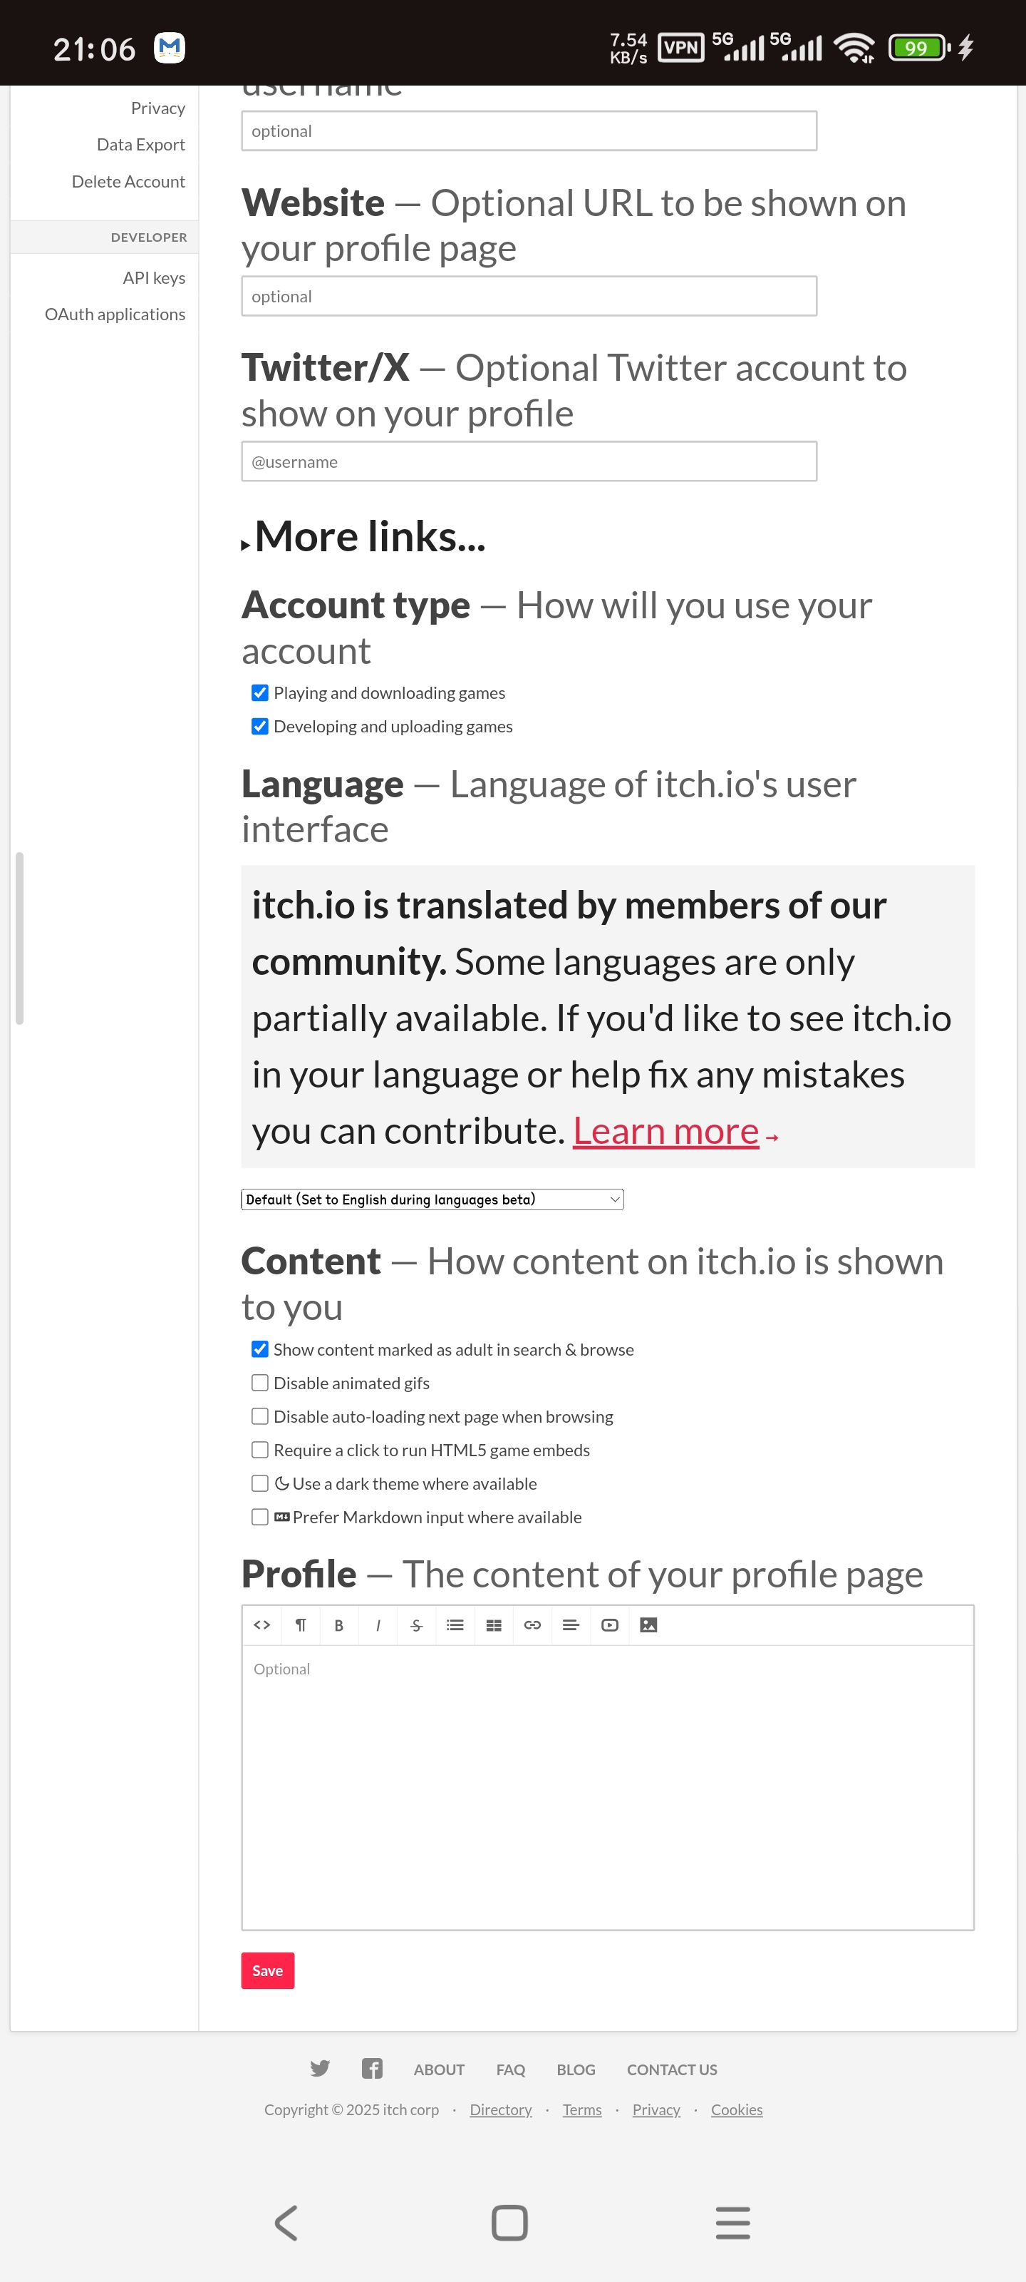The image size is (1026, 2282).
Task: Go to Delete Account in sidebar
Action: click(x=128, y=182)
